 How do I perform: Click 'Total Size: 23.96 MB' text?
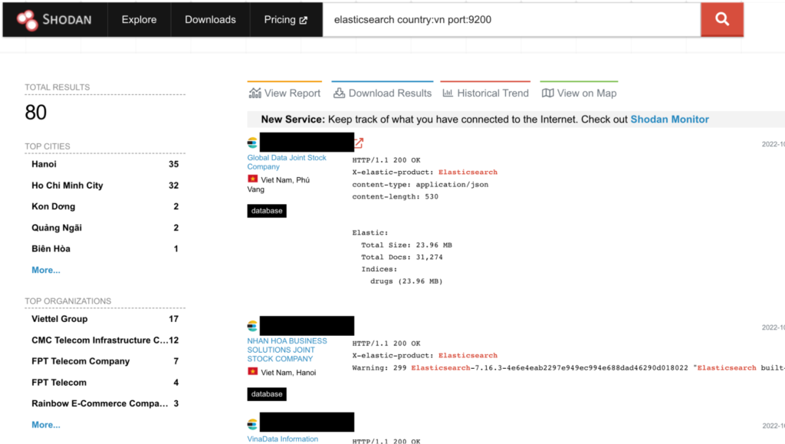406,245
